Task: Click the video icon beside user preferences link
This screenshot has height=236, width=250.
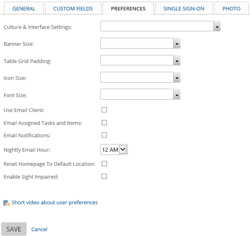Action: pos(6,203)
